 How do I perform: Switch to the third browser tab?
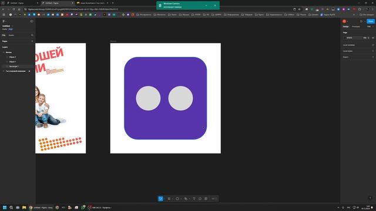coord(92,3)
